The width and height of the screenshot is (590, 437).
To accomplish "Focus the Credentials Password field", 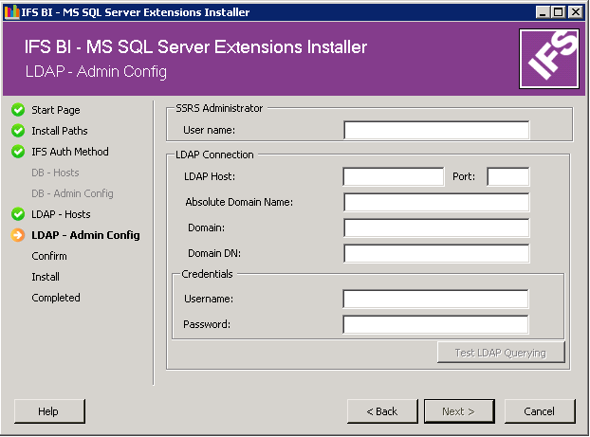I will coord(435,325).
